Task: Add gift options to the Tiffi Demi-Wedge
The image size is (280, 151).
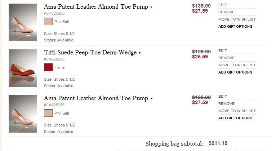Action: (x=235, y=72)
